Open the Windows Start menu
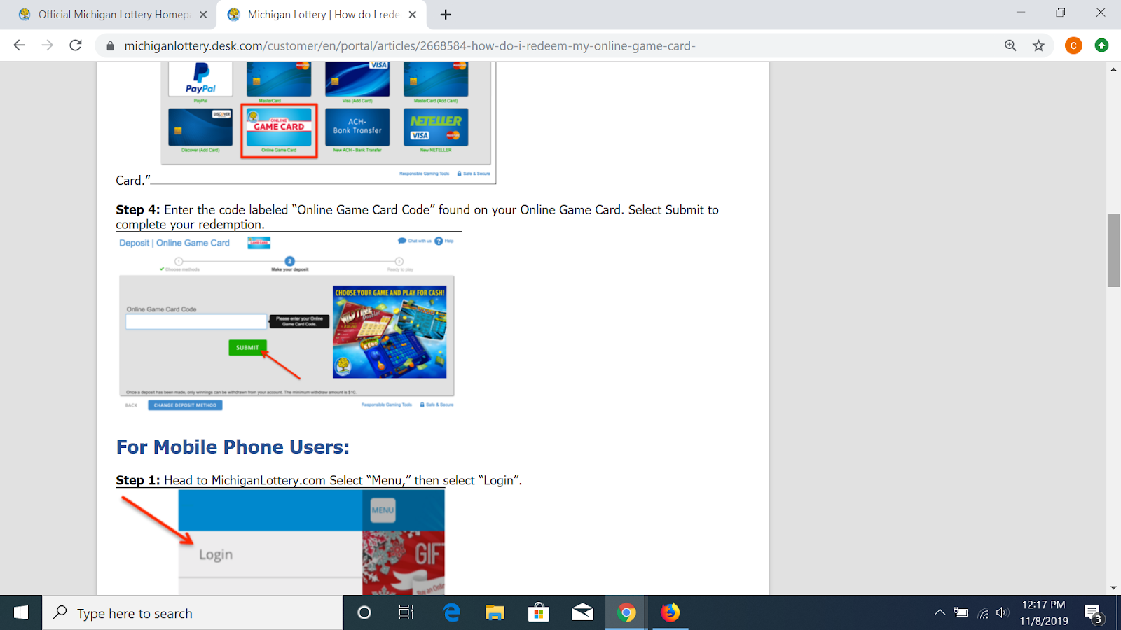This screenshot has height=630, width=1121. [x=21, y=613]
